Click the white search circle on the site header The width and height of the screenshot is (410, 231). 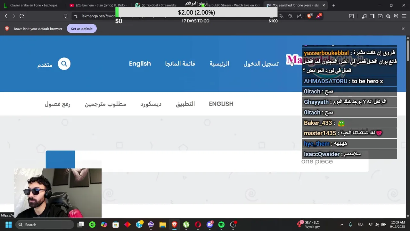click(x=64, y=64)
